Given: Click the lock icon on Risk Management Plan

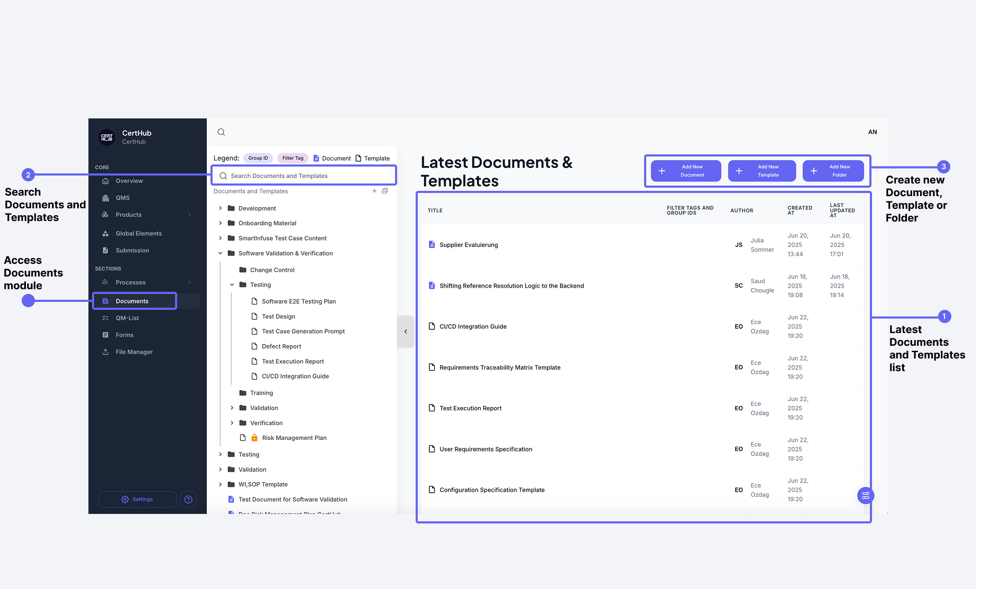Looking at the screenshot, I should (x=255, y=437).
